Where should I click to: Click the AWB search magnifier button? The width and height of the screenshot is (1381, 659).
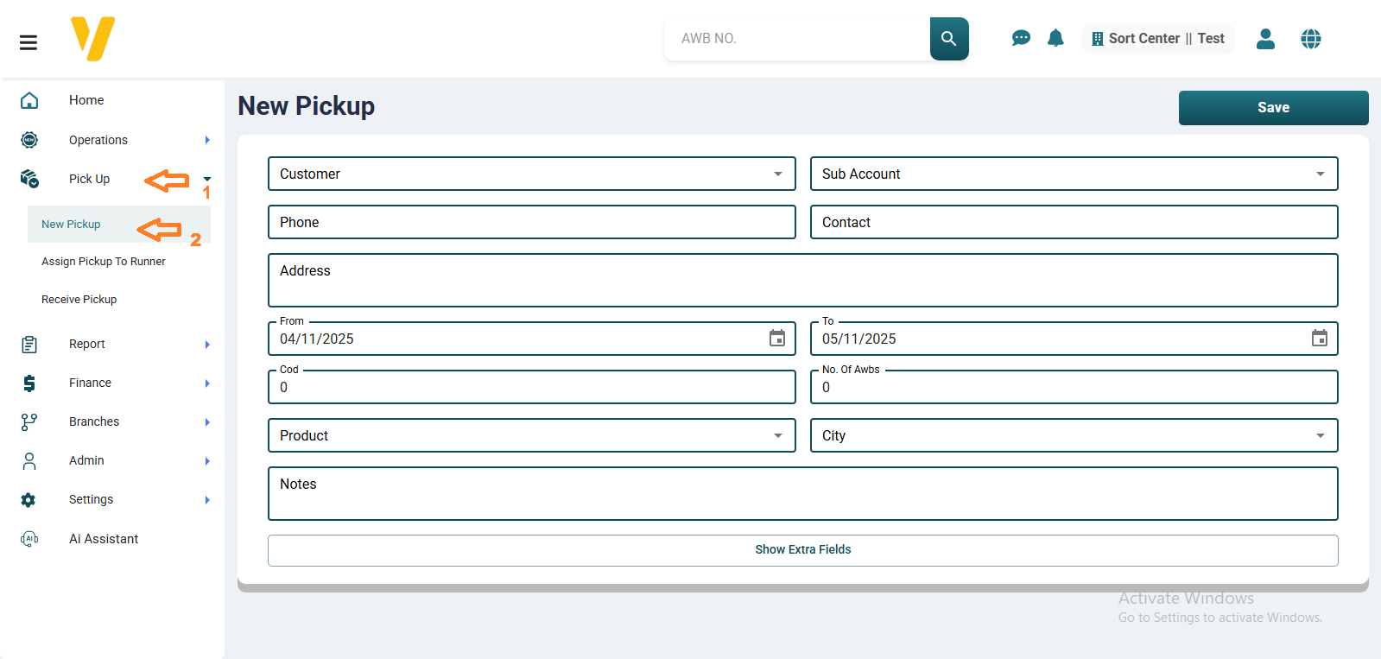[949, 39]
